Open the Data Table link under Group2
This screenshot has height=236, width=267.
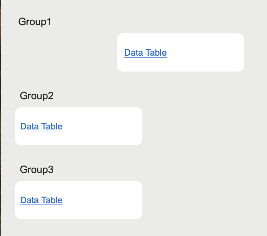[41, 126]
